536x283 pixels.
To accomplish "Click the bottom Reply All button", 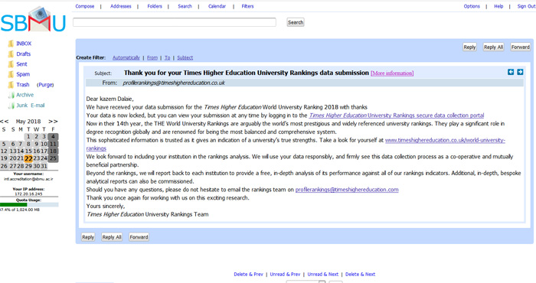I will click(x=112, y=237).
